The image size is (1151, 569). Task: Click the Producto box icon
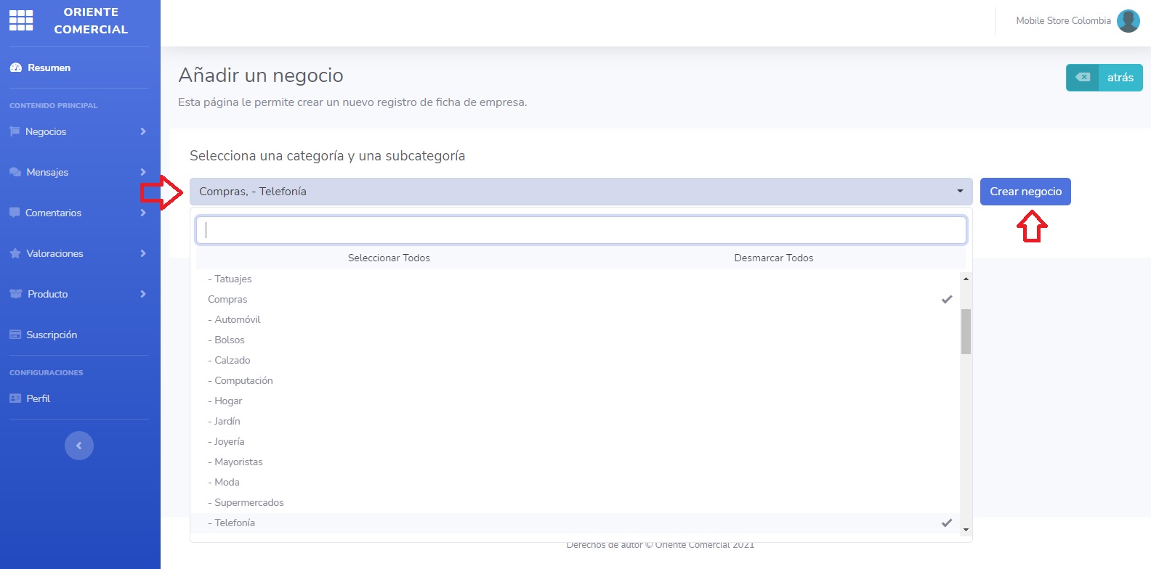(x=16, y=294)
